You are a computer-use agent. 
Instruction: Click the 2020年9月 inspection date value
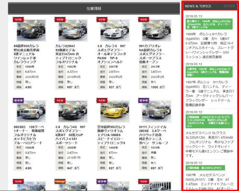tap(115, 77)
